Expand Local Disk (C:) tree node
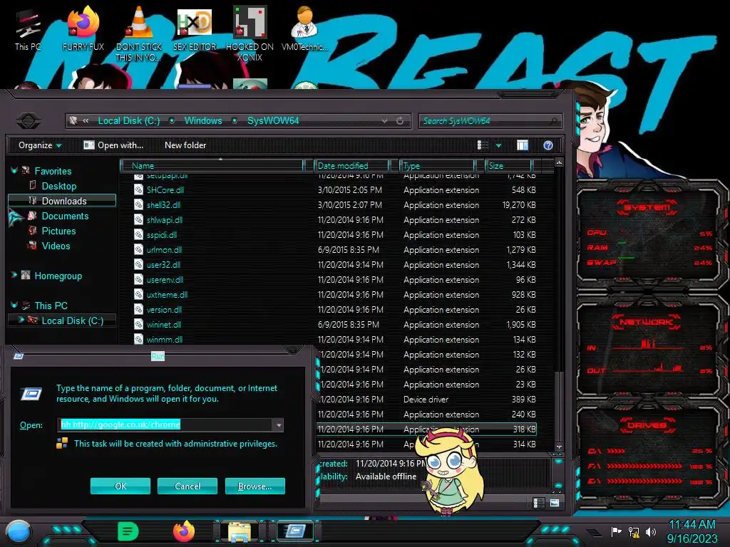 coord(21,320)
